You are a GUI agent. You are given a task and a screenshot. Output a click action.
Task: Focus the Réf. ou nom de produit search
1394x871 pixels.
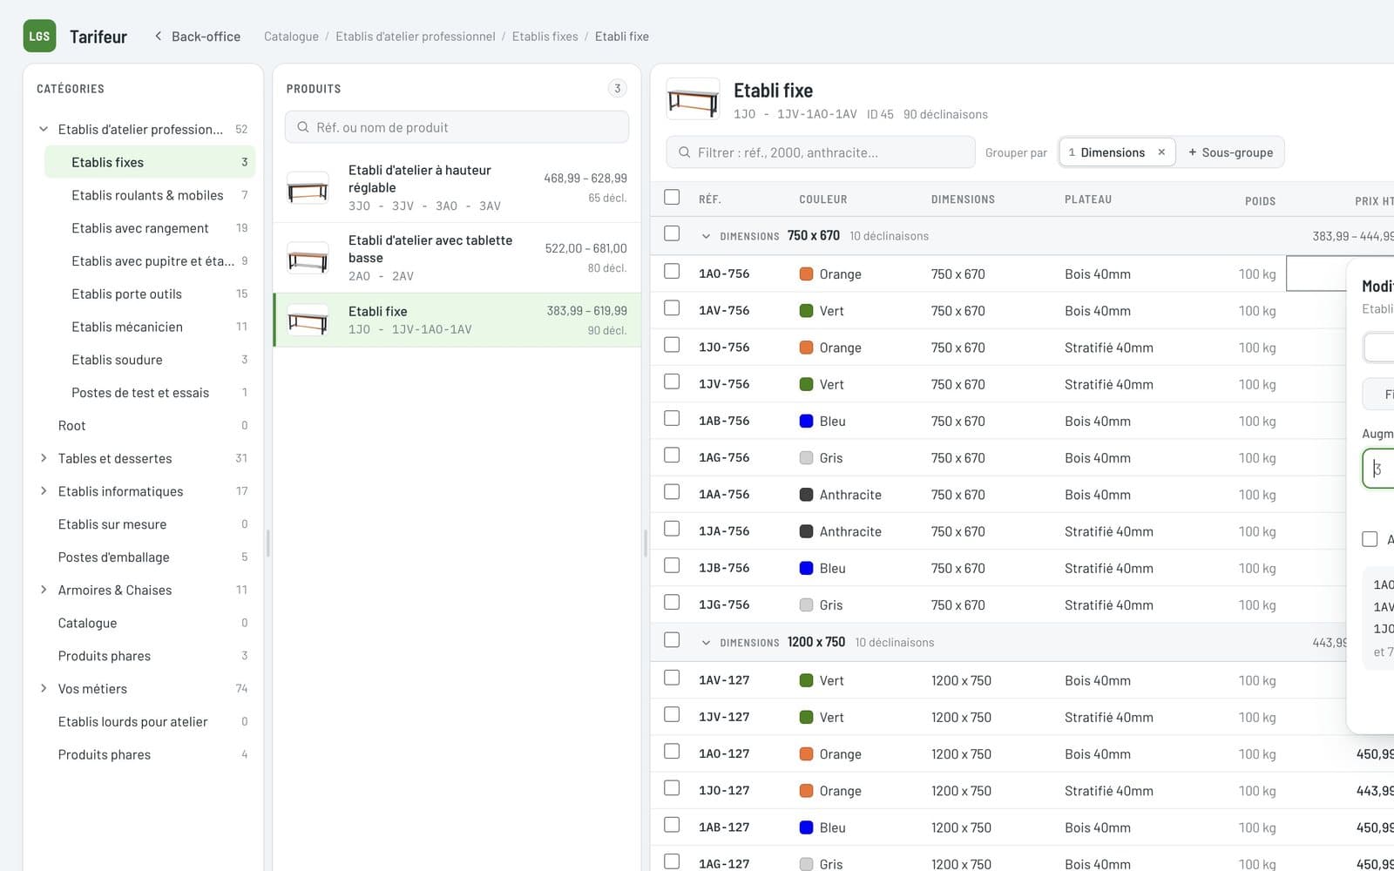[x=457, y=127]
